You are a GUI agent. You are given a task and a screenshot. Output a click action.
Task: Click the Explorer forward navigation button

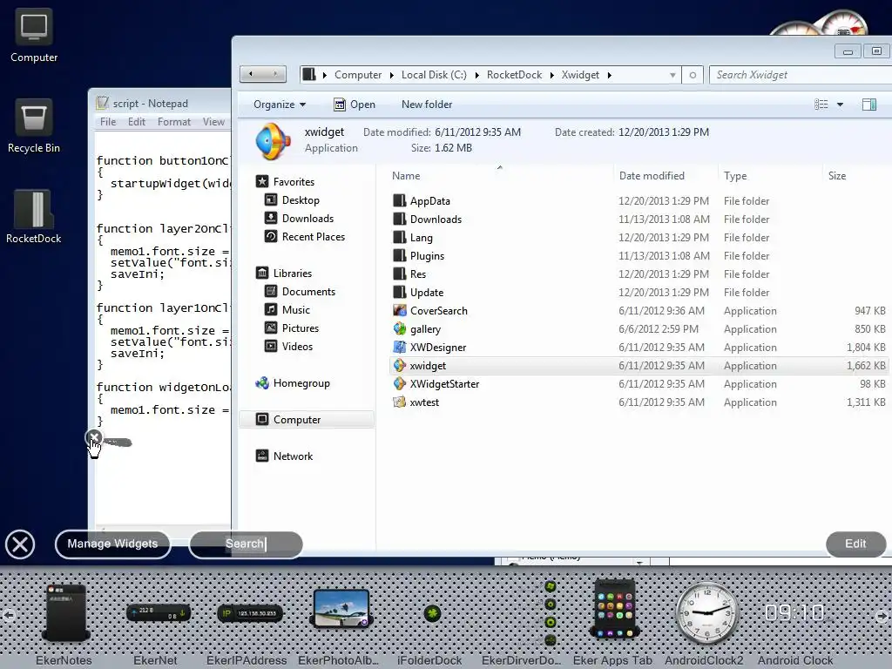pyautogui.click(x=275, y=74)
